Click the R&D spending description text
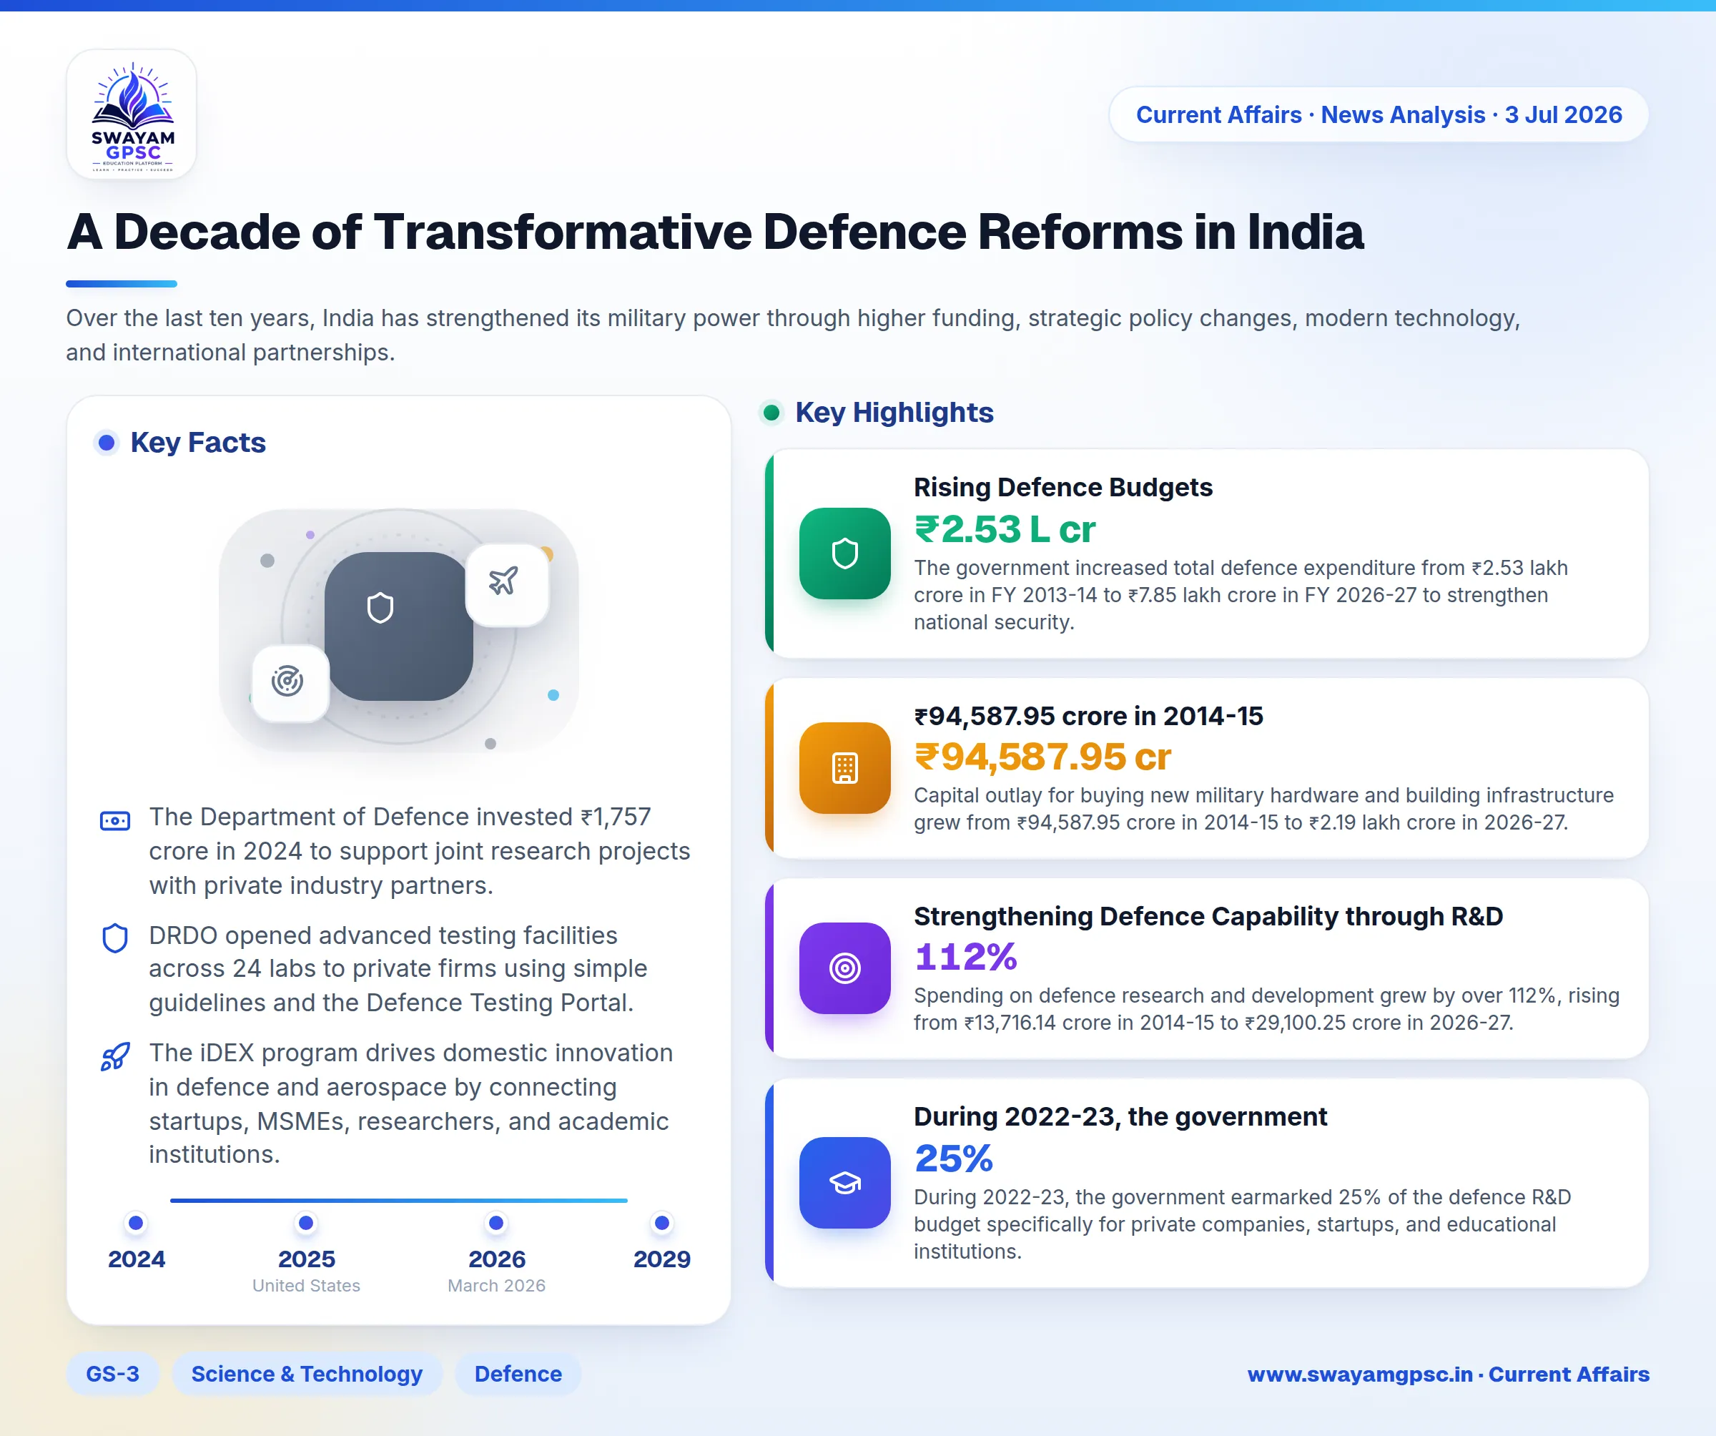 [x=1266, y=1008]
